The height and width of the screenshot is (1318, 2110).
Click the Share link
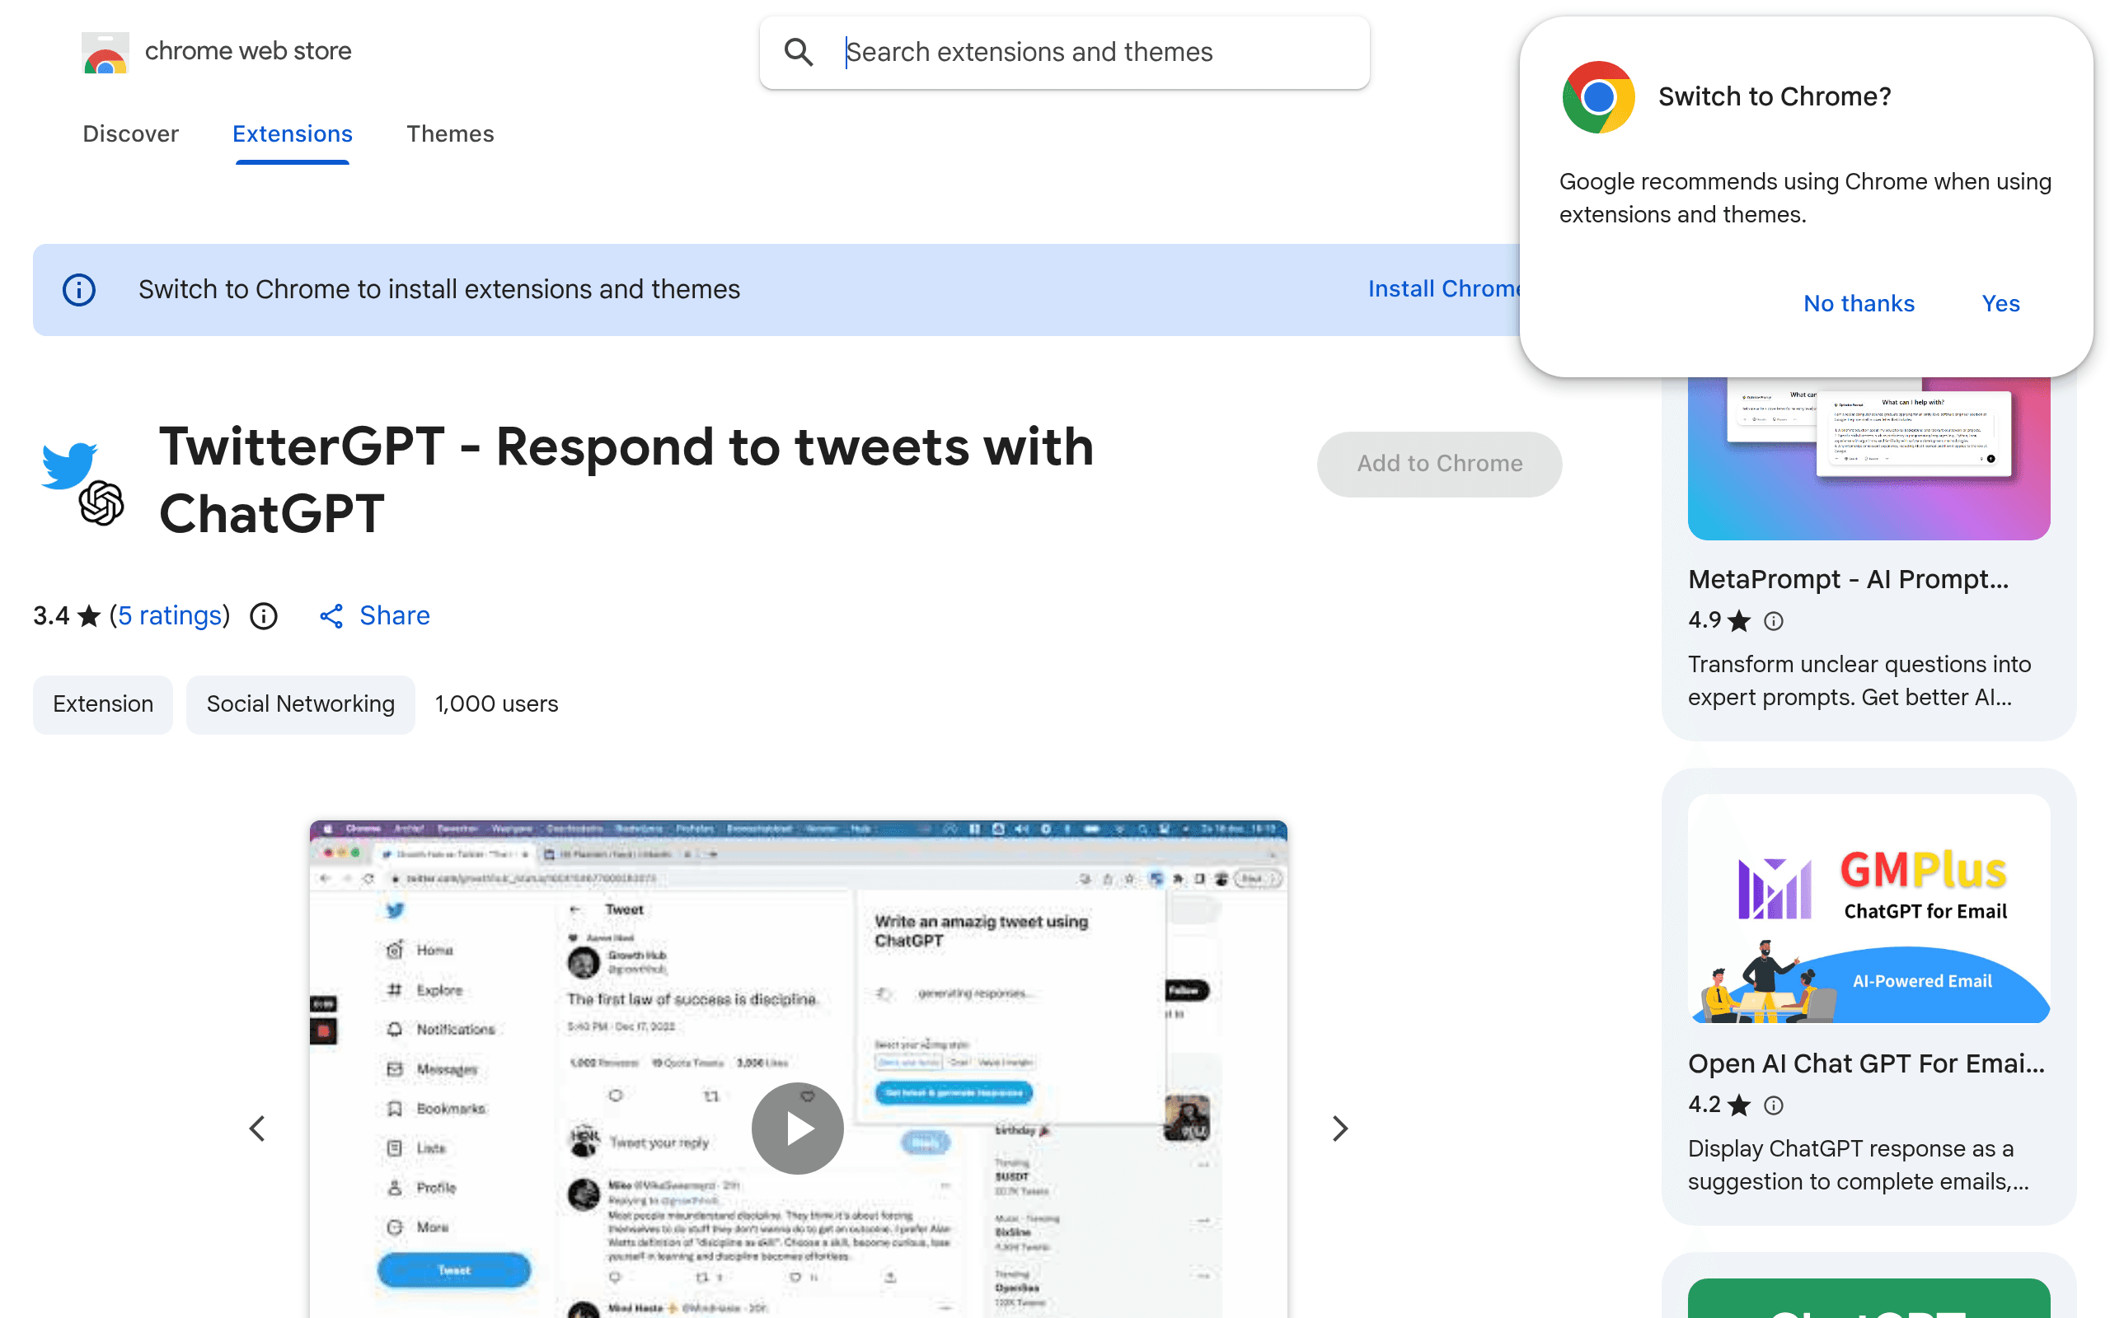coord(395,615)
